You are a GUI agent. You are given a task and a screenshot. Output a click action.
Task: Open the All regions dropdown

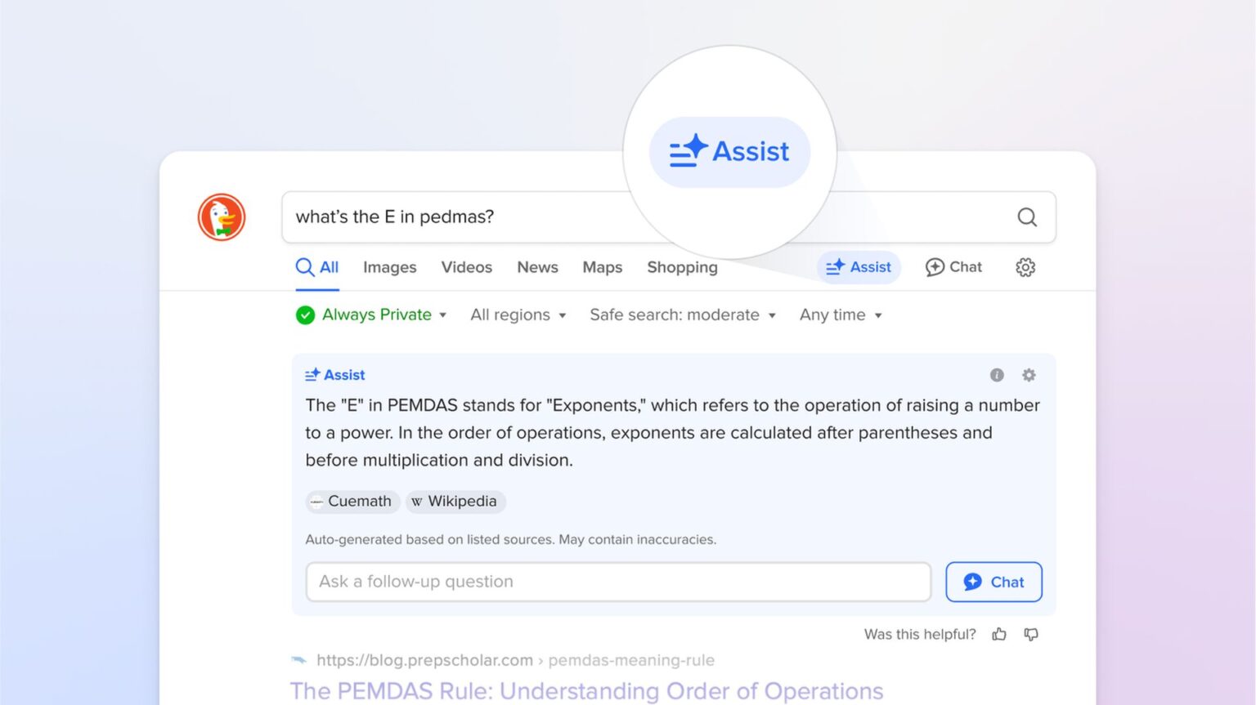pyautogui.click(x=518, y=315)
